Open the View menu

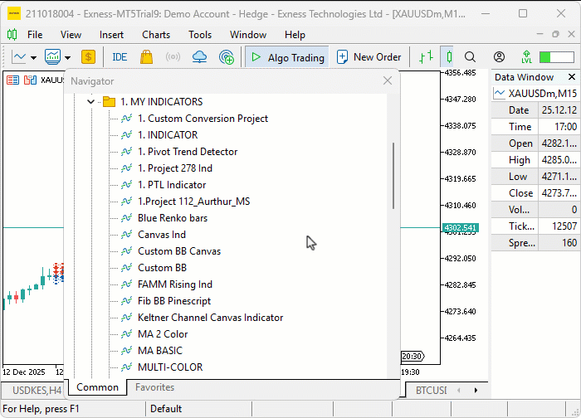(71, 35)
